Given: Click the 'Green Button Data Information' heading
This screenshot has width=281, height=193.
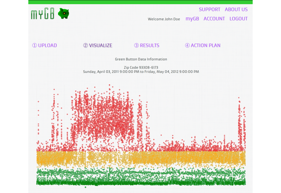Looking at the screenshot, I should (141, 59).
